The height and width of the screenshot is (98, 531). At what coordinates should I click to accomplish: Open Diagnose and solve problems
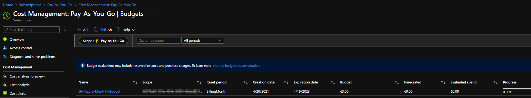point(33,57)
